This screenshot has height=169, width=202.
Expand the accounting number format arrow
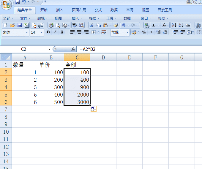(139, 32)
